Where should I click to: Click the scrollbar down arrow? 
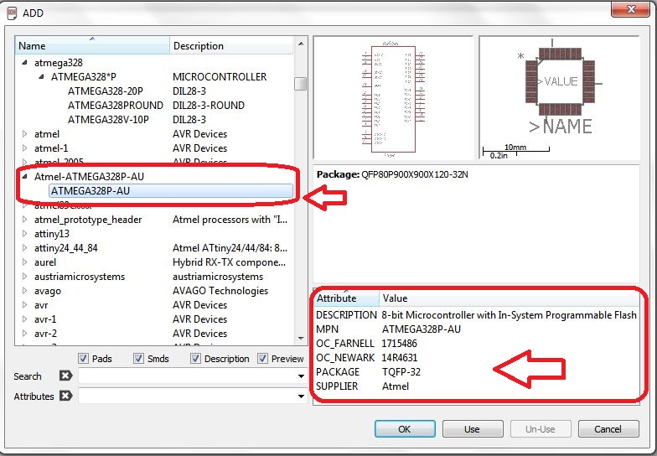(300, 339)
